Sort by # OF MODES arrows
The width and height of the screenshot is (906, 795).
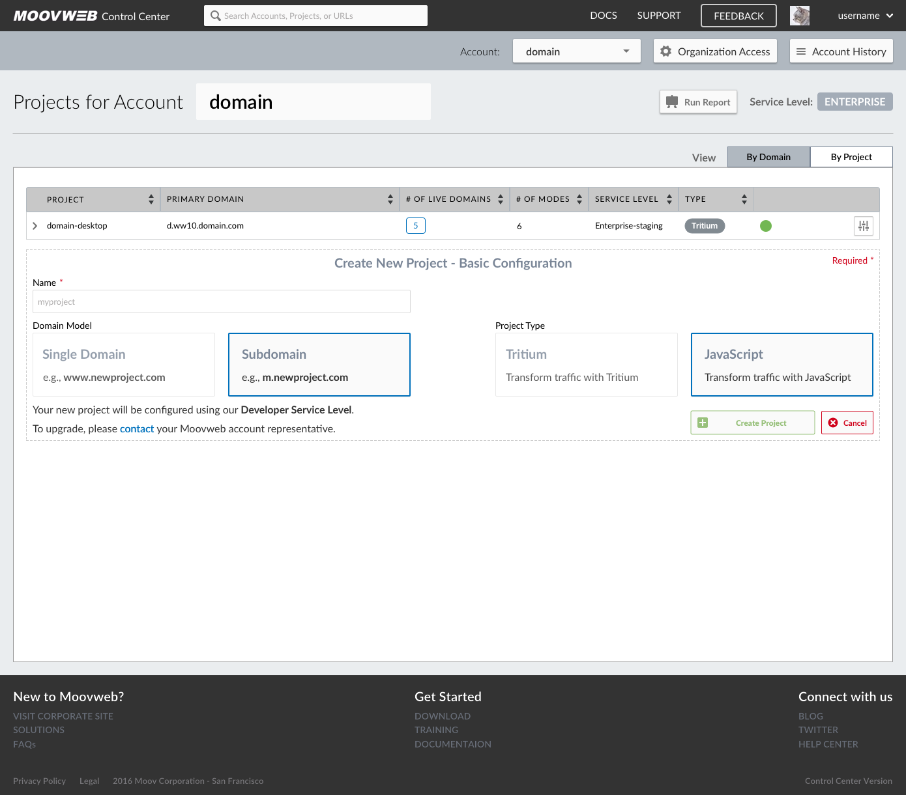(579, 199)
